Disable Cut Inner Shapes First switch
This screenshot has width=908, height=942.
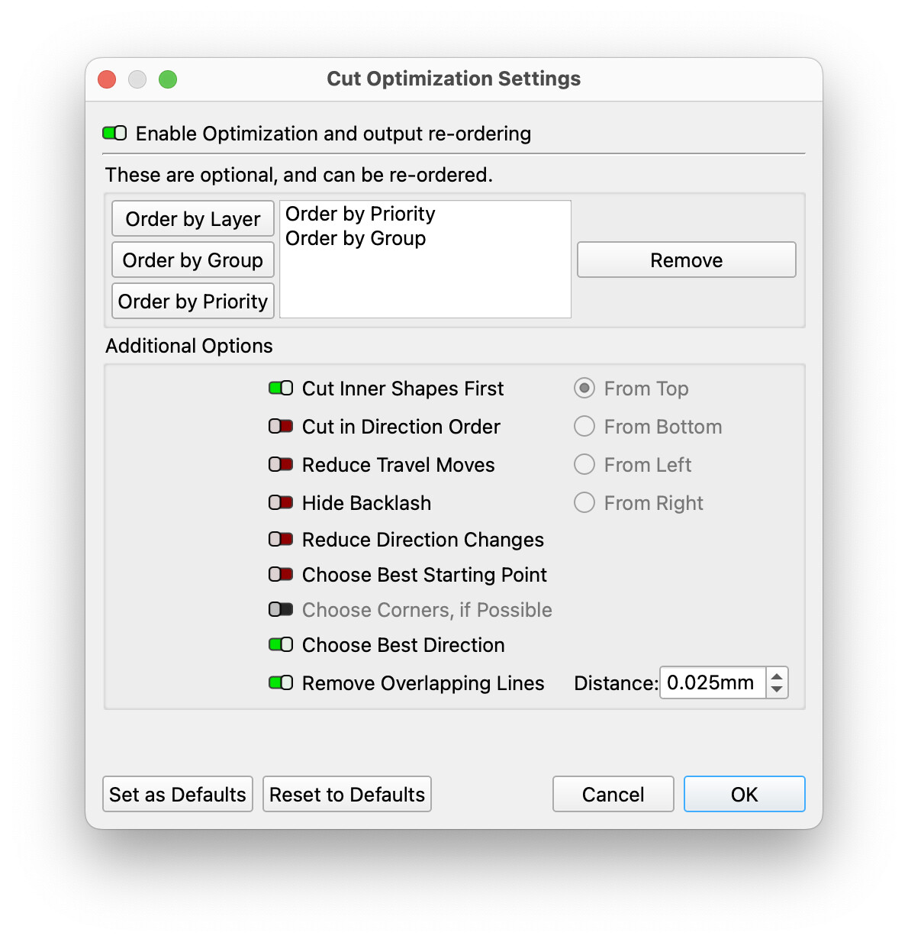point(281,389)
